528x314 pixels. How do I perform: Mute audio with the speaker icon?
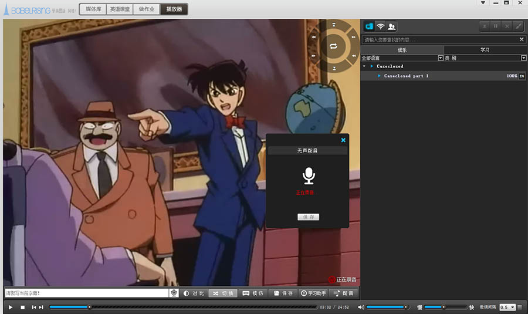pyautogui.click(x=361, y=307)
